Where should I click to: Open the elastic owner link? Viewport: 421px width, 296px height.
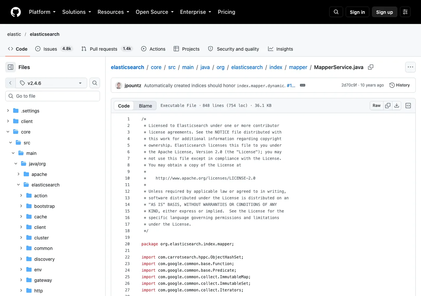[14, 34]
